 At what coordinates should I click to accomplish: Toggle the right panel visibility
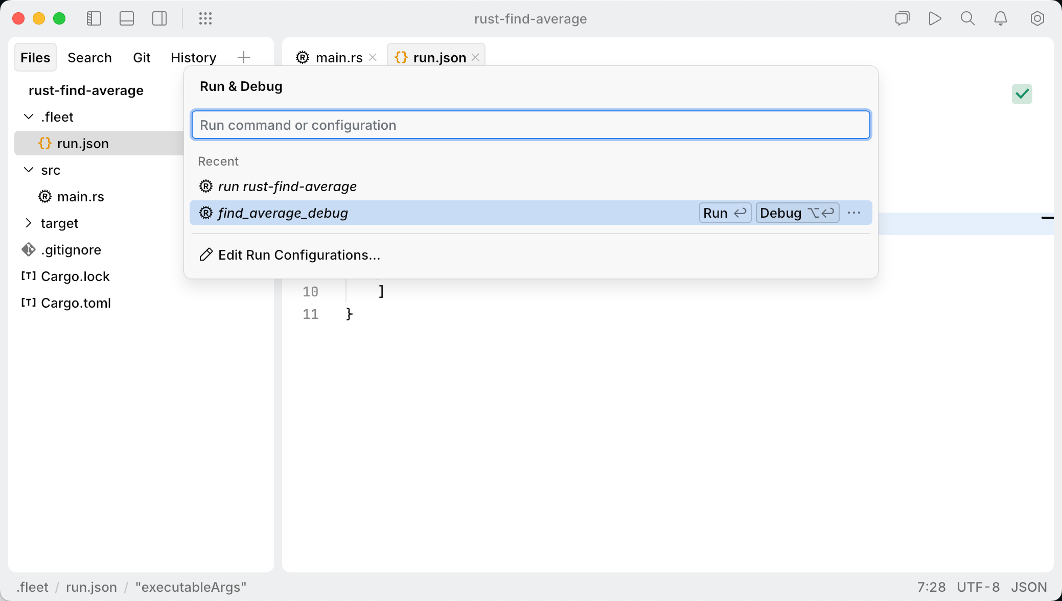point(159,18)
